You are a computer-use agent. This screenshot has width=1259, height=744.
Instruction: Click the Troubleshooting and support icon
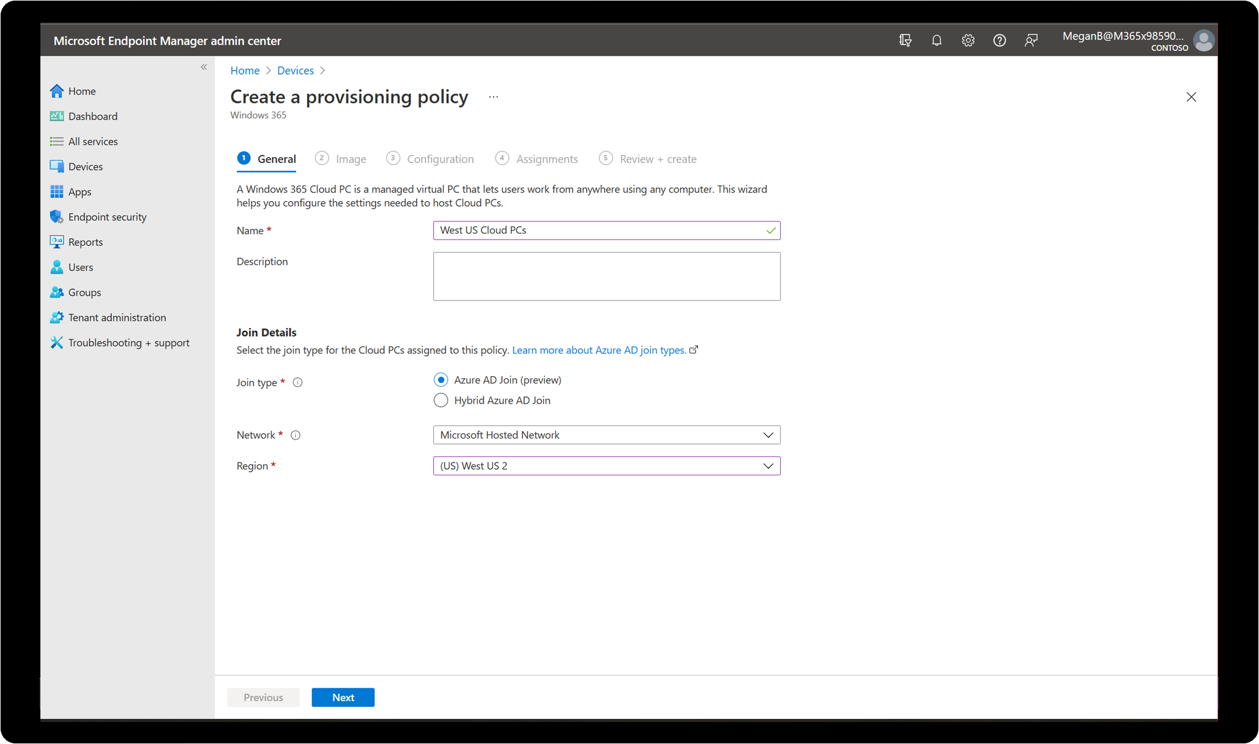[57, 342]
